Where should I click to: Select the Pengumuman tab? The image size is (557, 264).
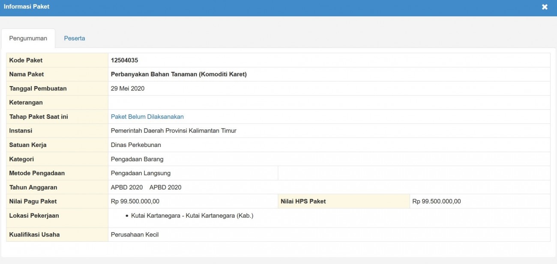pos(28,38)
